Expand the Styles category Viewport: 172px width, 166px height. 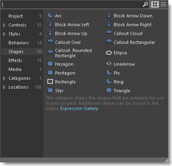tap(4, 34)
